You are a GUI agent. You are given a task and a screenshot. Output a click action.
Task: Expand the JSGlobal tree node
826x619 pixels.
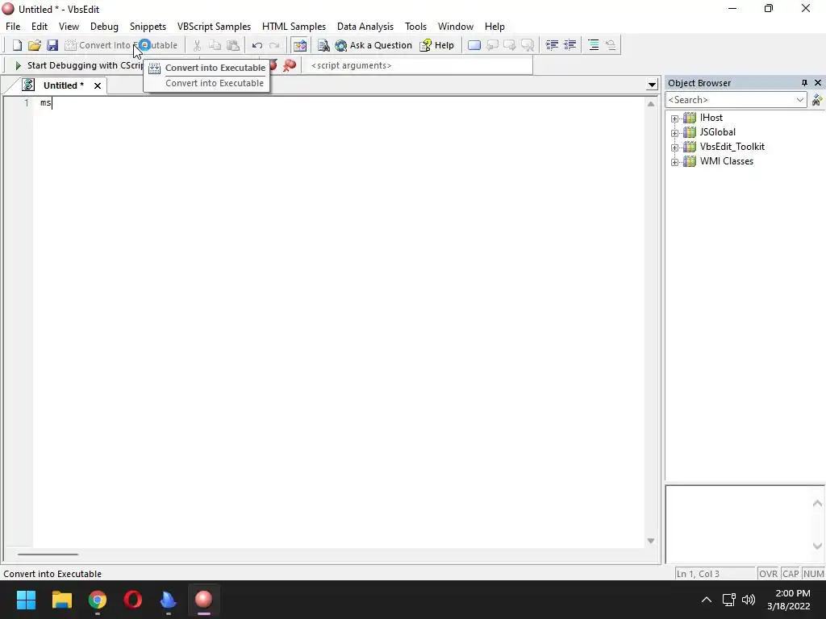(675, 133)
